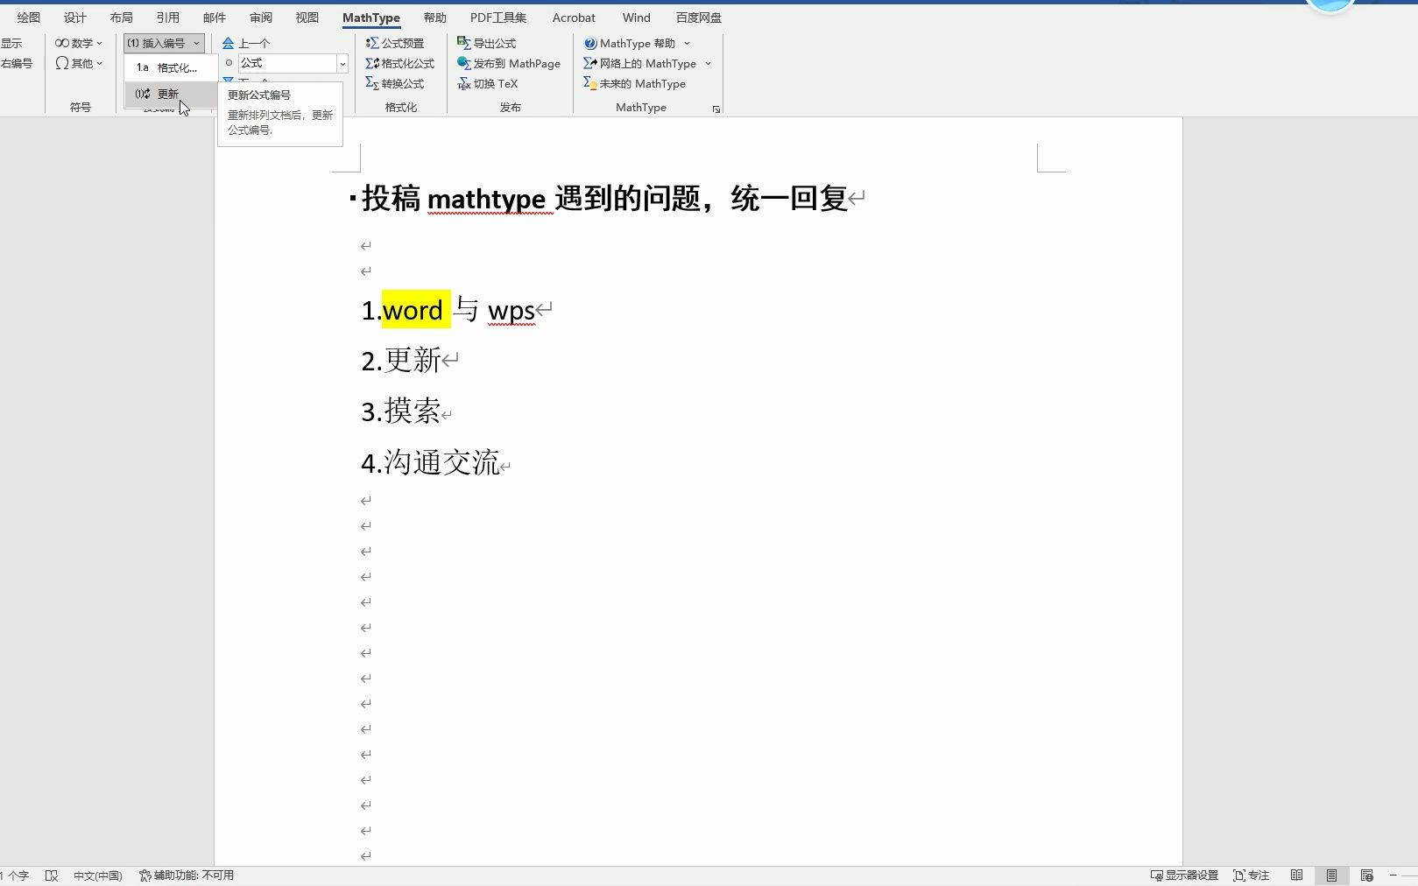The width and height of the screenshot is (1418, 886).
Task: Expand the 网络上的 MathType dropdown arrow
Action: 708,63
